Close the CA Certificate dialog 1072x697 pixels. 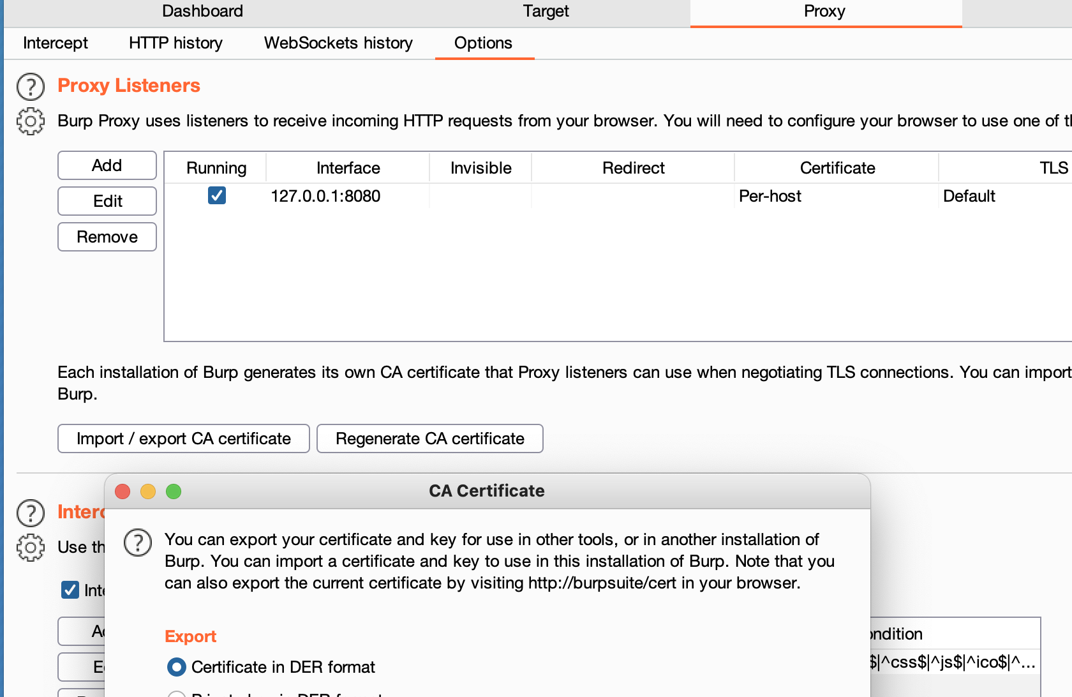pos(123,491)
